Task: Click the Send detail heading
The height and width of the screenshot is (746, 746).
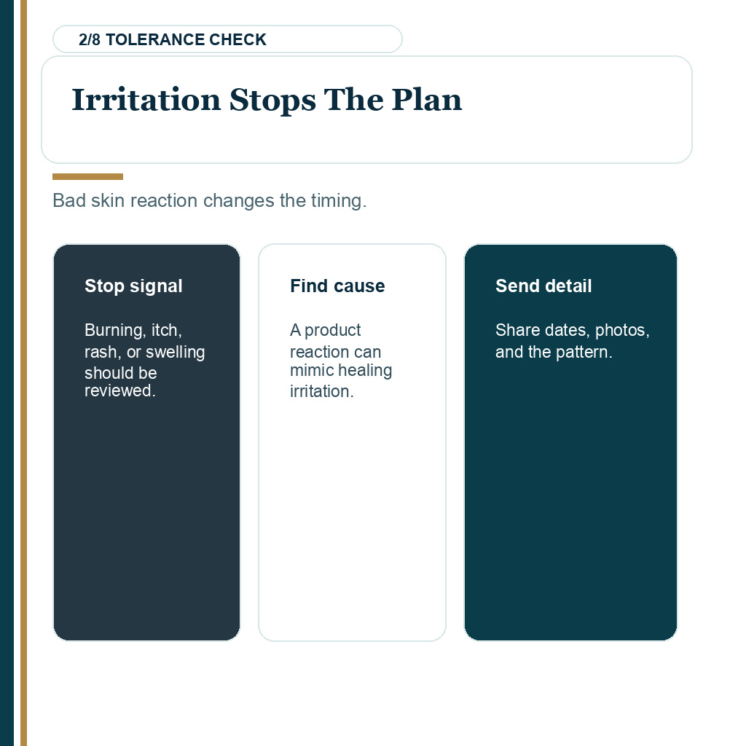Action: point(543,286)
